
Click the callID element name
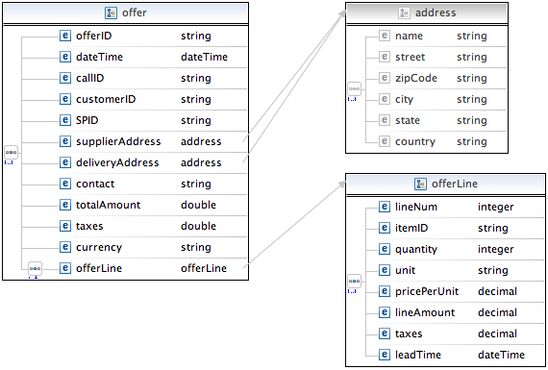[x=89, y=78]
